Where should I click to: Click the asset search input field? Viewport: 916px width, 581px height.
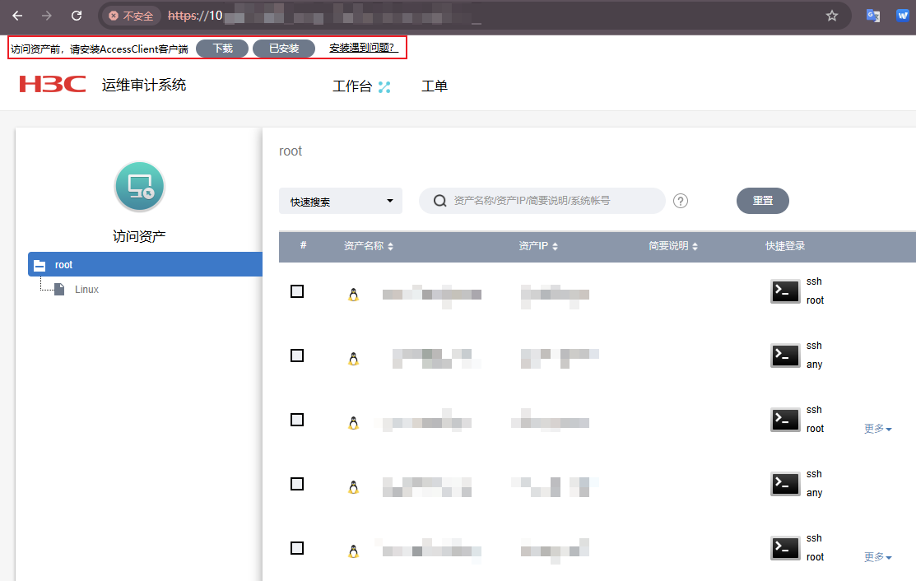[551, 201]
